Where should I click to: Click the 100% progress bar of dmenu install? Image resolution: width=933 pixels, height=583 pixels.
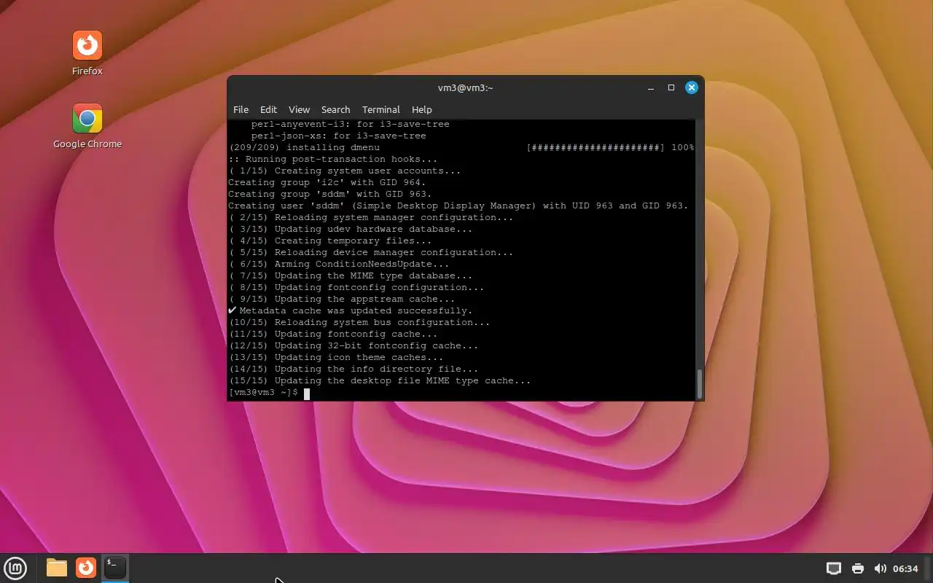[x=610, y=148]
